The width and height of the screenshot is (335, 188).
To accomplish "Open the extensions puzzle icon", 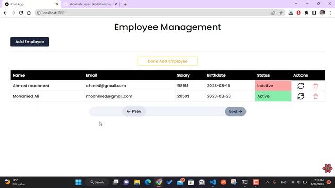I will pyautogui.click(x=306, y=13).
